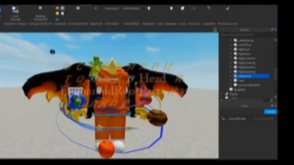Close the Explorer panel
This screenshot has width=294, height=165.
click(x=276, y=29)
